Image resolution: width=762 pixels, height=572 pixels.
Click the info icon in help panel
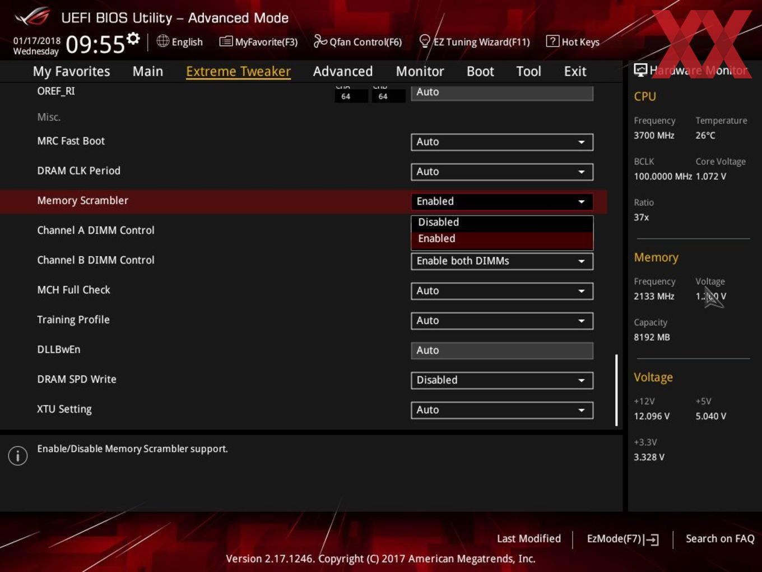(18, 456)
